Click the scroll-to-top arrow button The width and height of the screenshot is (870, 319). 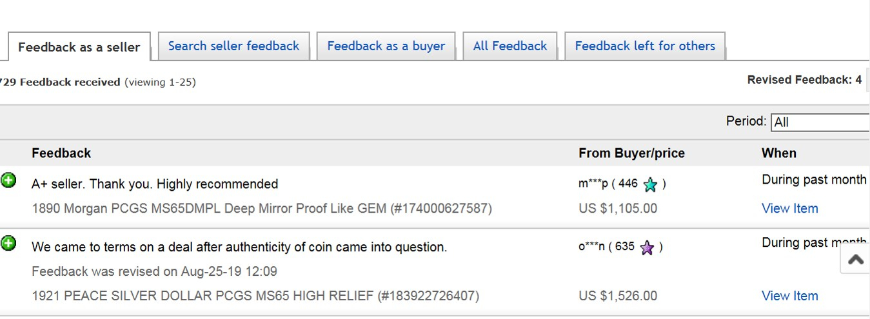pos(855,259)
